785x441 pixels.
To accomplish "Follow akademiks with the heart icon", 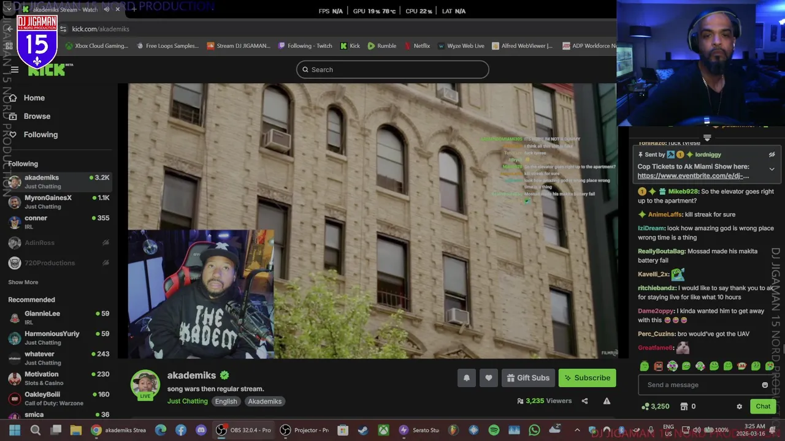I will tap(489, 378).
